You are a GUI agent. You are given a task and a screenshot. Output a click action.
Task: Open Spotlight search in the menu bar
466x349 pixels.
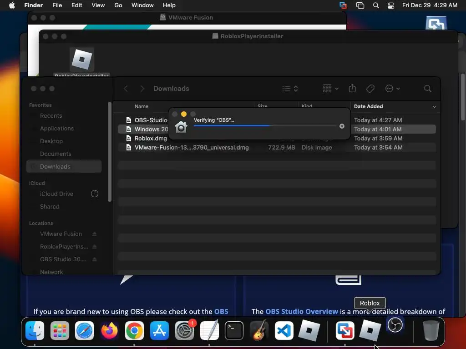pos(376,5)
